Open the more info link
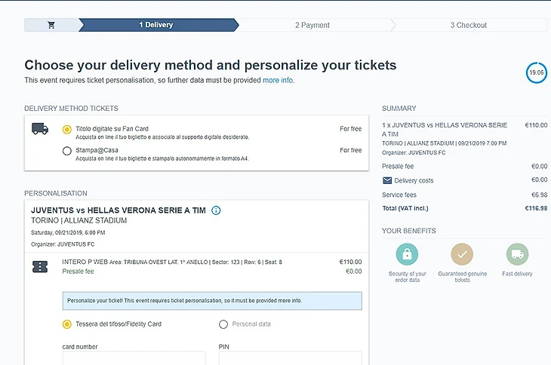The height and width of the screenshot is (365, 551). [x=278, y=80]
